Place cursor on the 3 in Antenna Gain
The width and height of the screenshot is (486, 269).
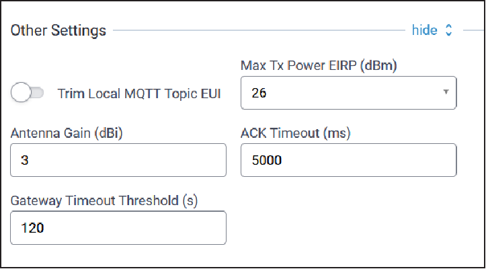[26, 161]
